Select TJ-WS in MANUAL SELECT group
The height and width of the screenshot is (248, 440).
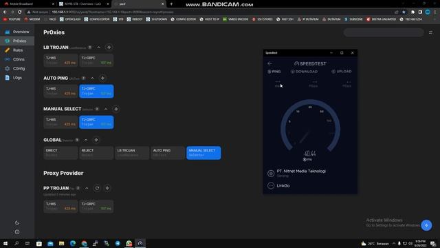tap(60, 122)
